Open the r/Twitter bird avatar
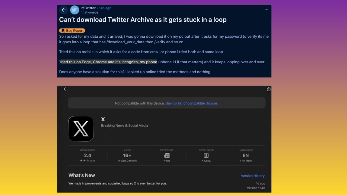The image size is (347, 195). (x=75, y=10)
